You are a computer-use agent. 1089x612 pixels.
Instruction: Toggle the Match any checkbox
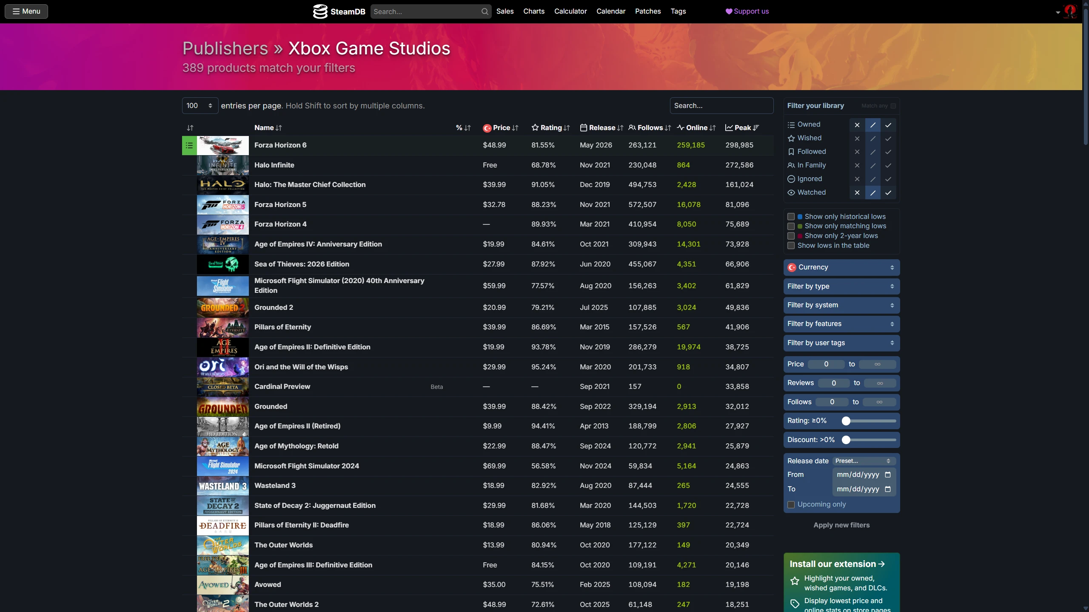893,106
